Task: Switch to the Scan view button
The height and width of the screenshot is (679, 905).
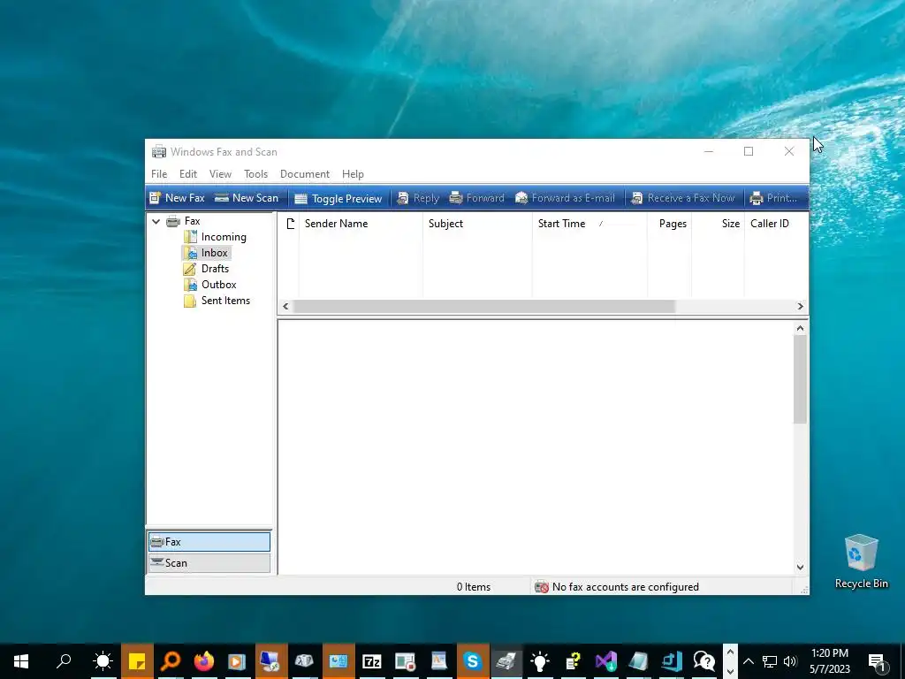Action: coord(209,563)
